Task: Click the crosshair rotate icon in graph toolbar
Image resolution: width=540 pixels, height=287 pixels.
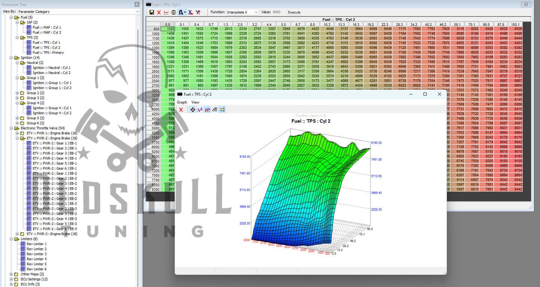Action: 192,109
